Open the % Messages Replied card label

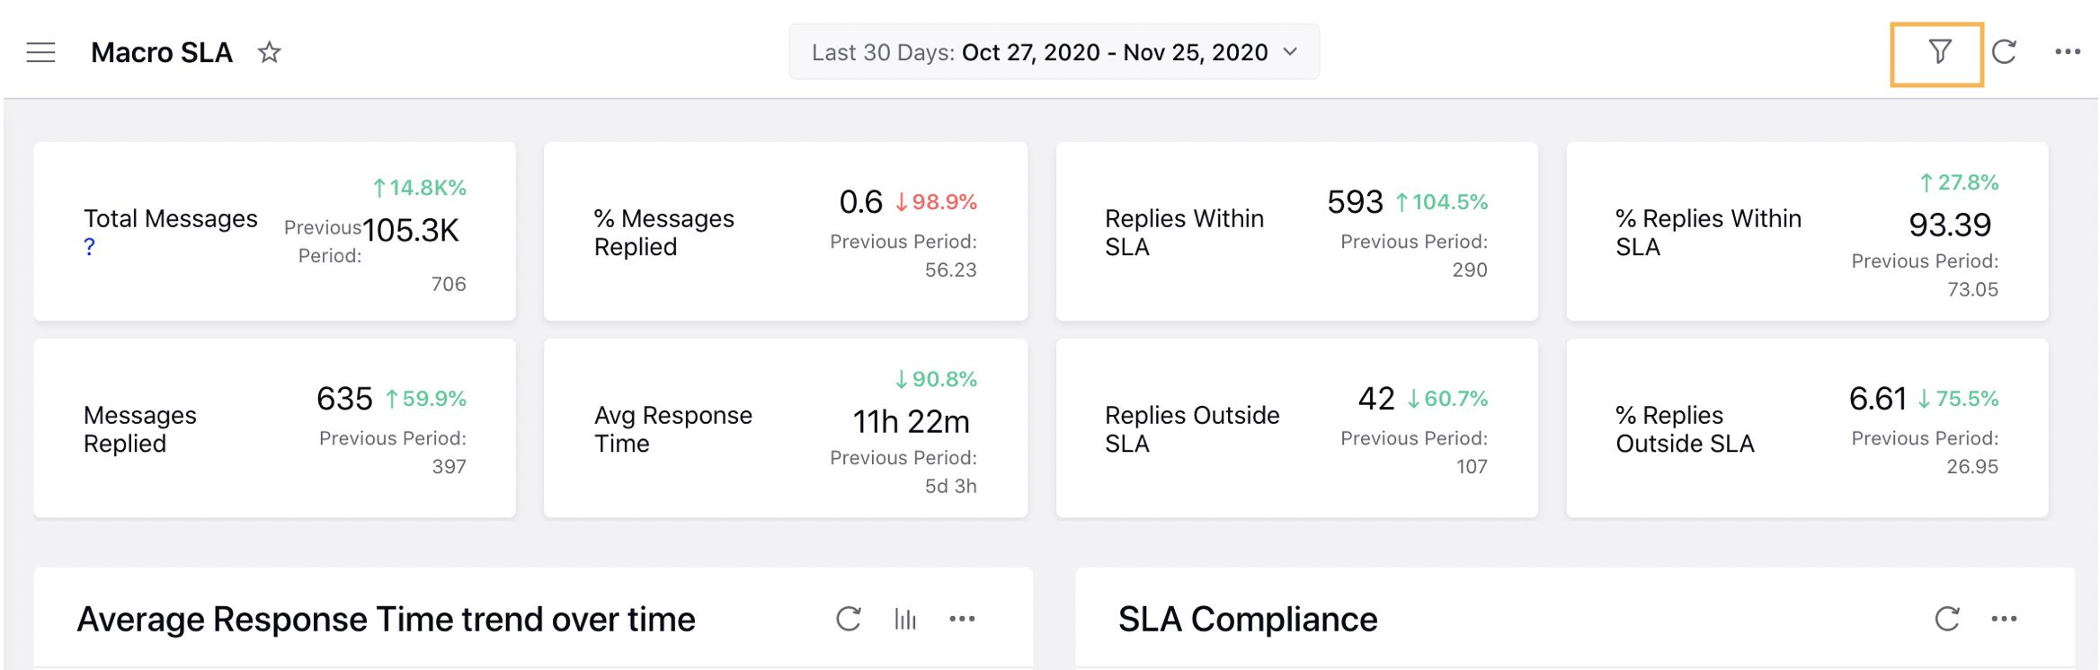[663, 233]
